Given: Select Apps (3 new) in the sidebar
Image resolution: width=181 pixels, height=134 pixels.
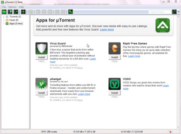Looking at the screenshot, I should (16, 23).
